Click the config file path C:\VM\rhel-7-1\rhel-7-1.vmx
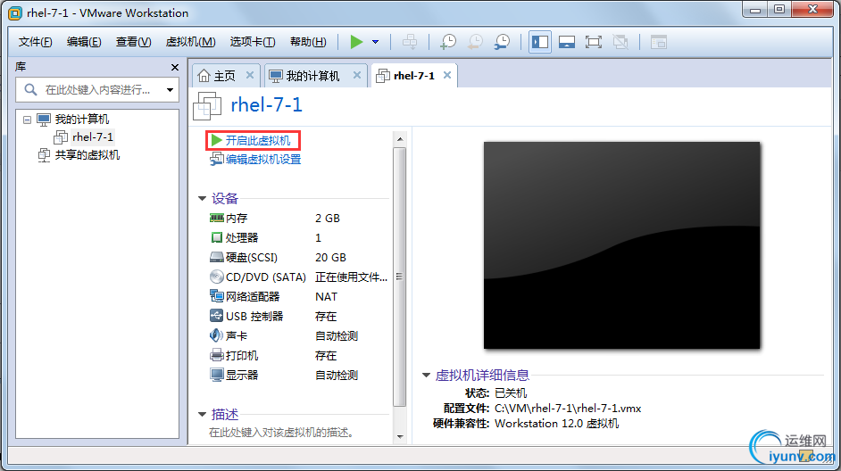 tap(568, 409)
